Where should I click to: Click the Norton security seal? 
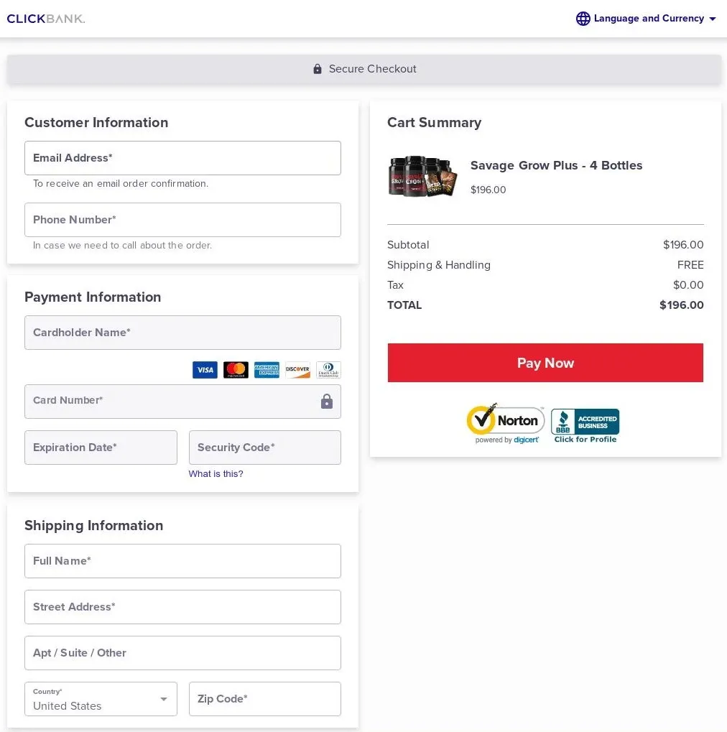[505, 423]
